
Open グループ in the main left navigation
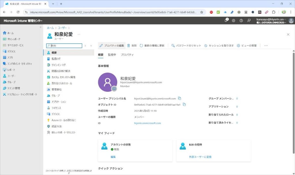pyautogui.click(x=9, y=82)
